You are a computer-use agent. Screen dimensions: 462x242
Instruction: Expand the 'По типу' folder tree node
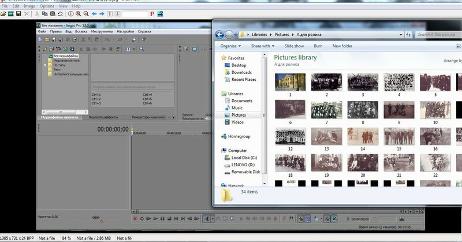(44, 65)
